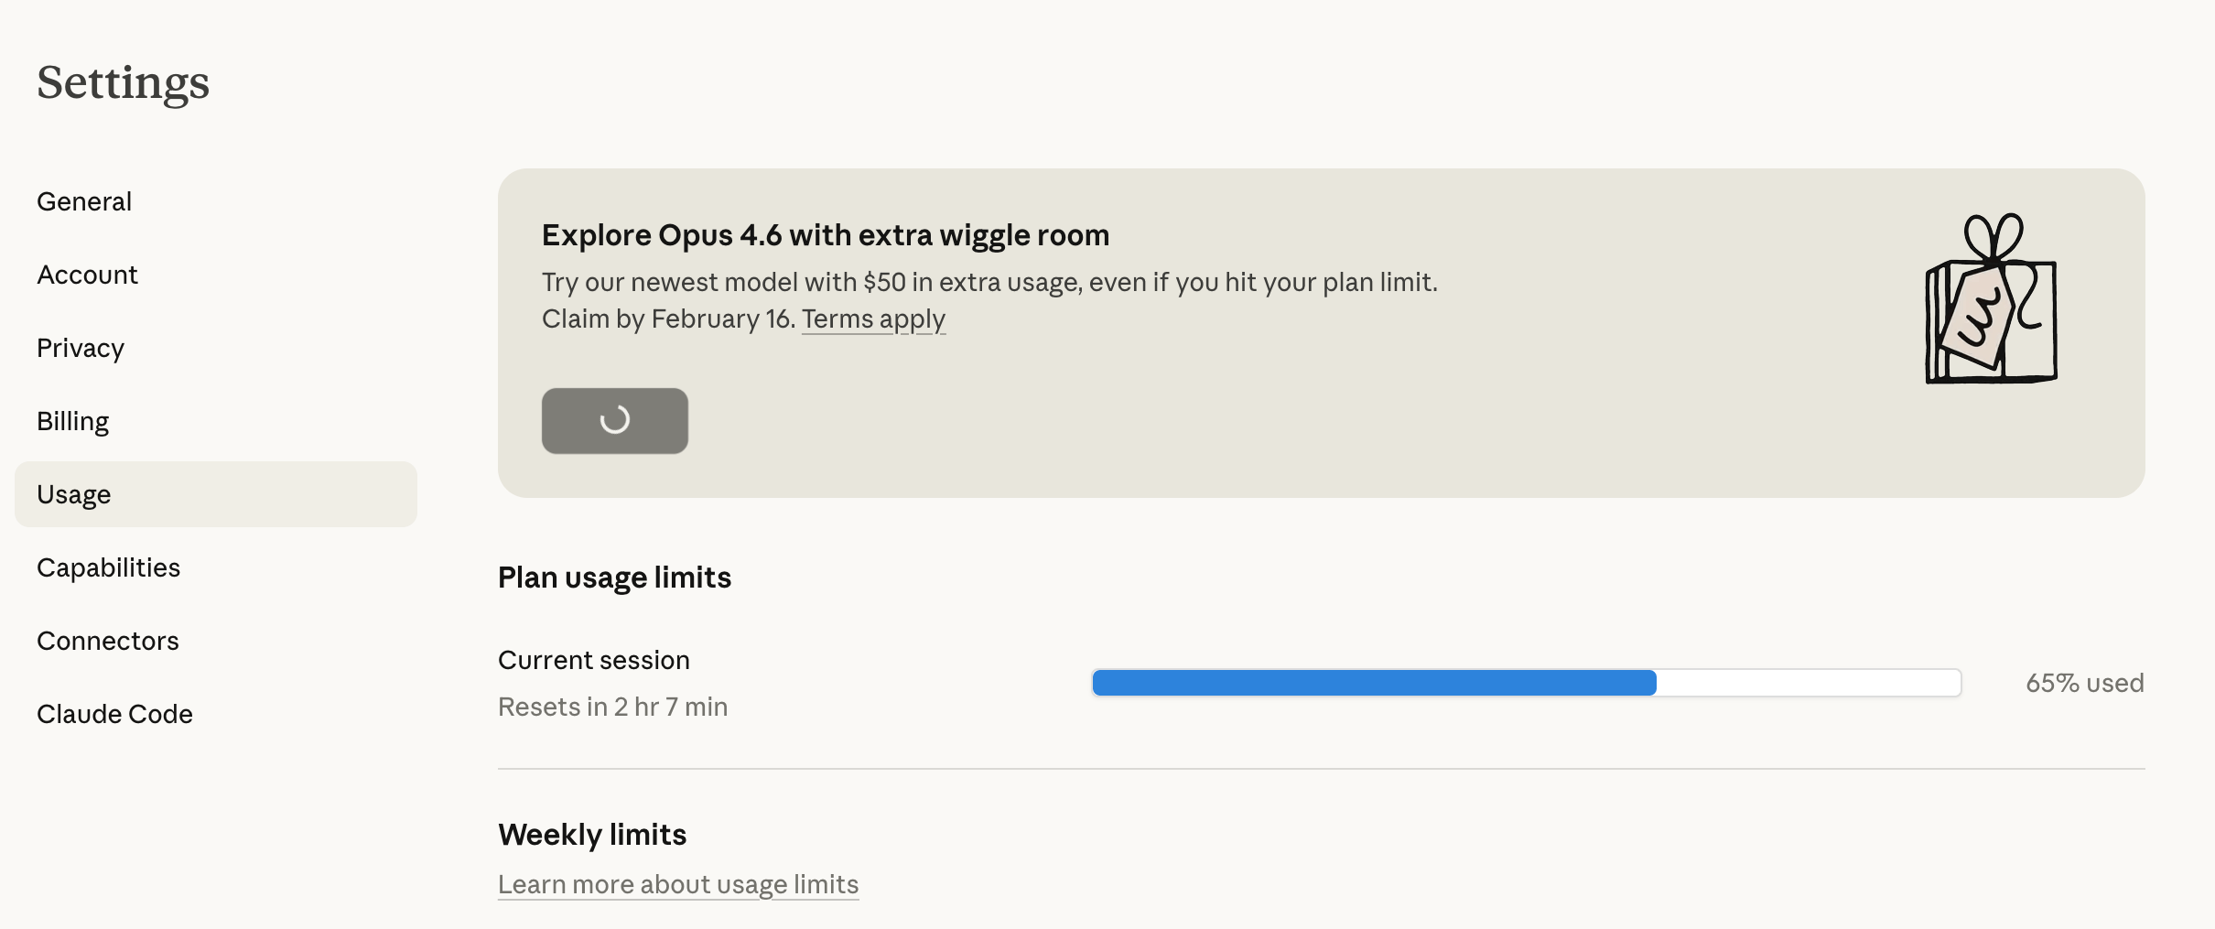This screenshot has width=2215, height=929.
Task: Open the Account settings section
Action: (87, 275)
